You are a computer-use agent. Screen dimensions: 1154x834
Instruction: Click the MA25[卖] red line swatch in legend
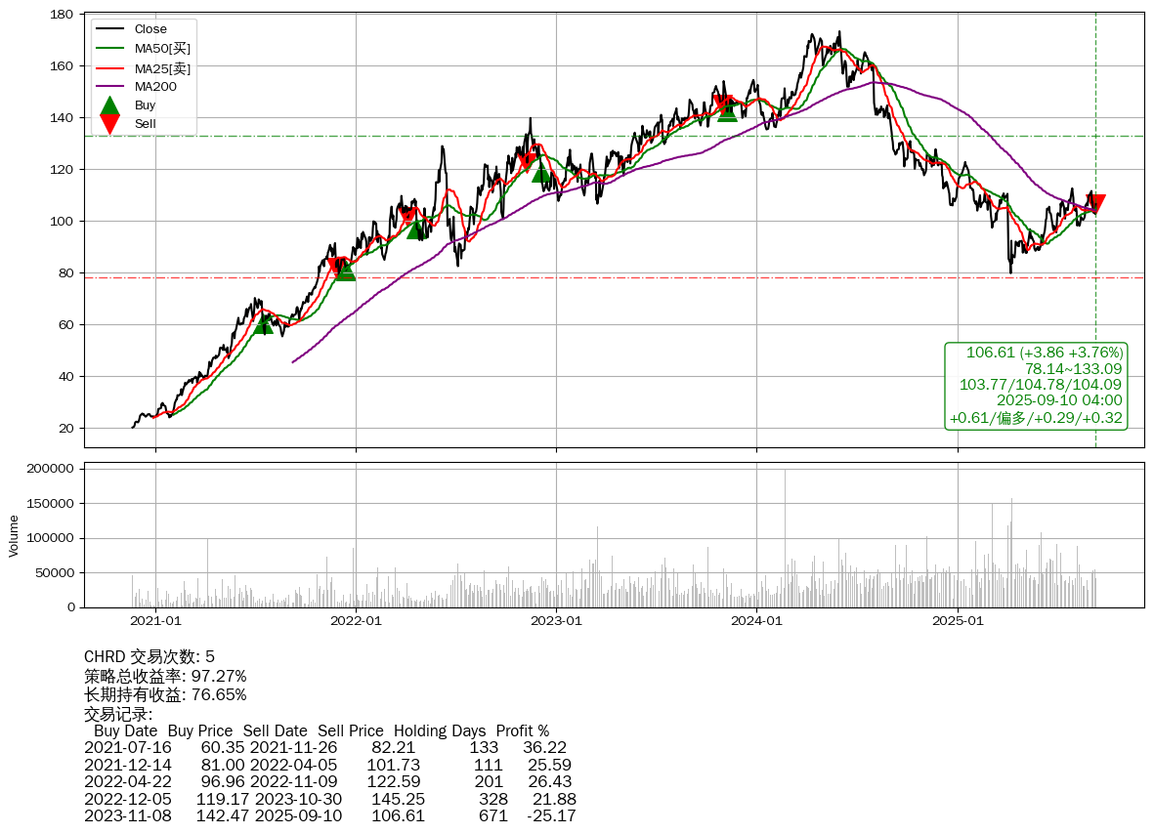point(110,67)
